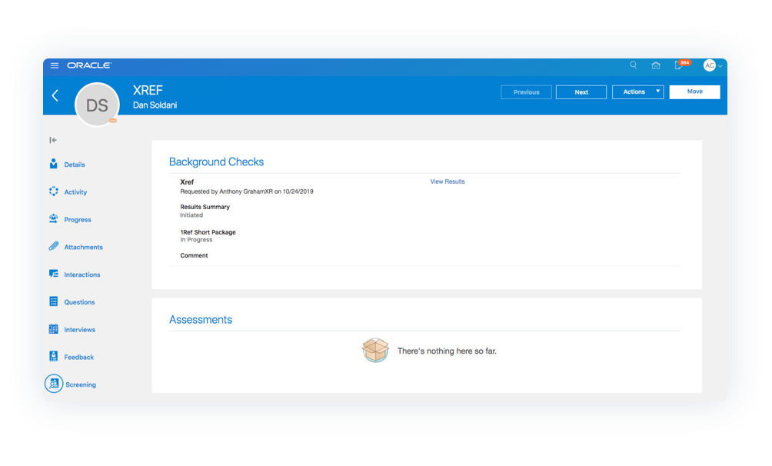Click the XREF requisition title

[148, 91]
